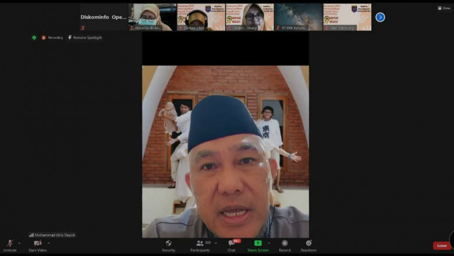Viewport: 454px width, 256px height.
Task: Expand audio options arrow beside Unmute
Action: click(19, 243)
